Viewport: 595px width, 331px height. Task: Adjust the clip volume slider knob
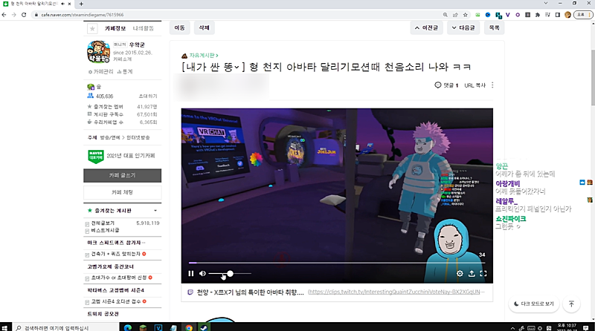230,273
